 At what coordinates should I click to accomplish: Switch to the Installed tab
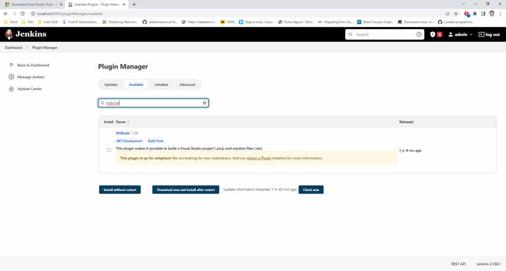pos(161,85)
